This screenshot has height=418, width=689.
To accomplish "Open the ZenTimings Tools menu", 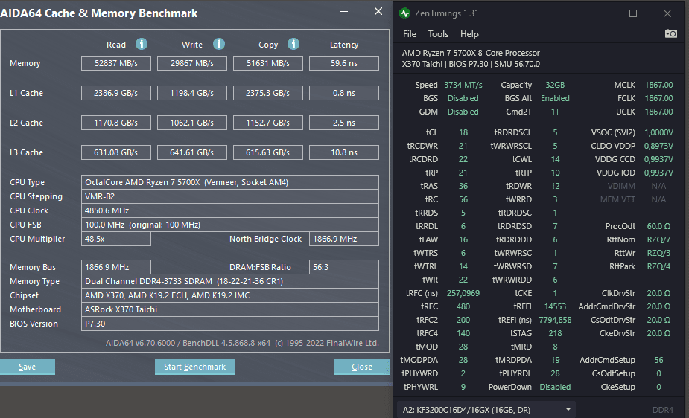I will pos(438,34).
